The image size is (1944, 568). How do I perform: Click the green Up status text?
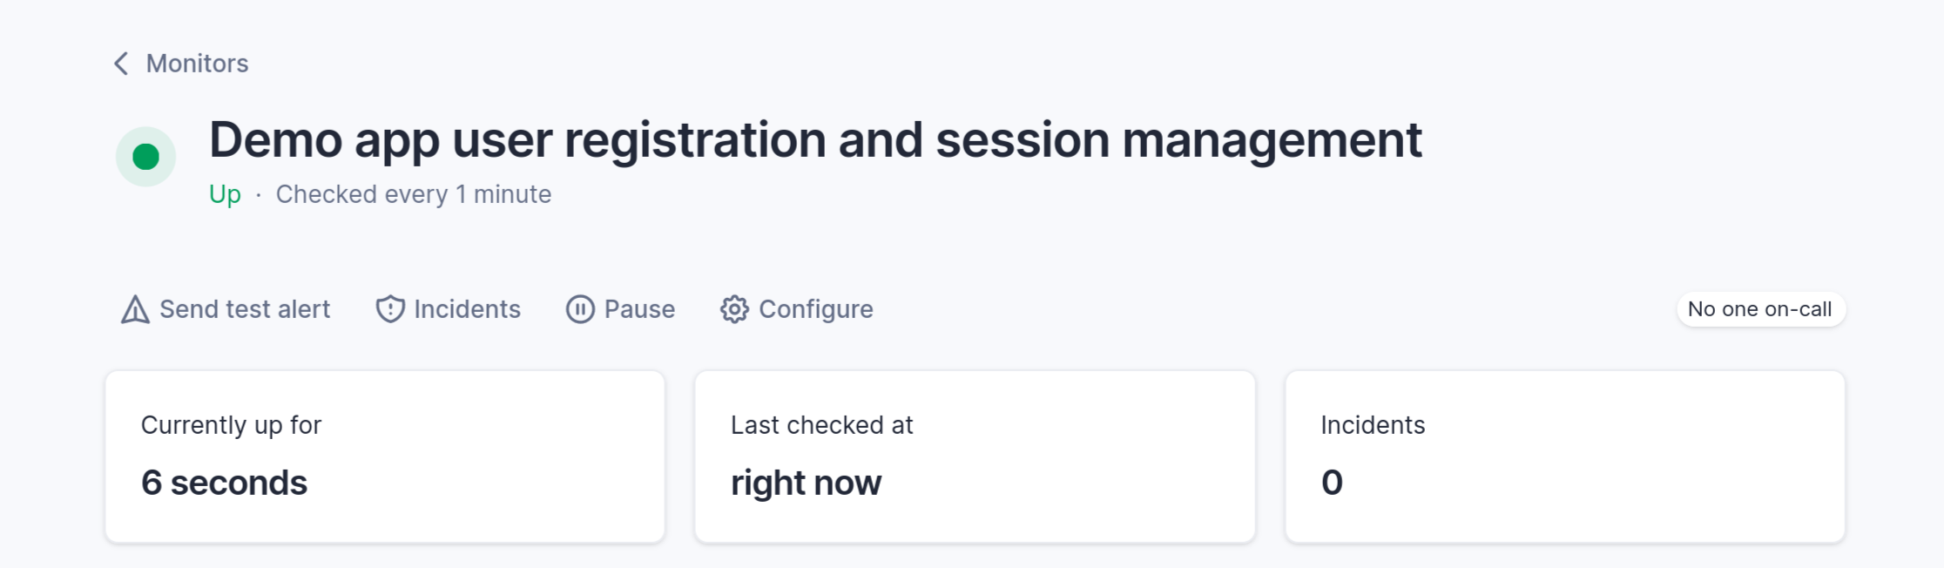(x=225, y=194)
